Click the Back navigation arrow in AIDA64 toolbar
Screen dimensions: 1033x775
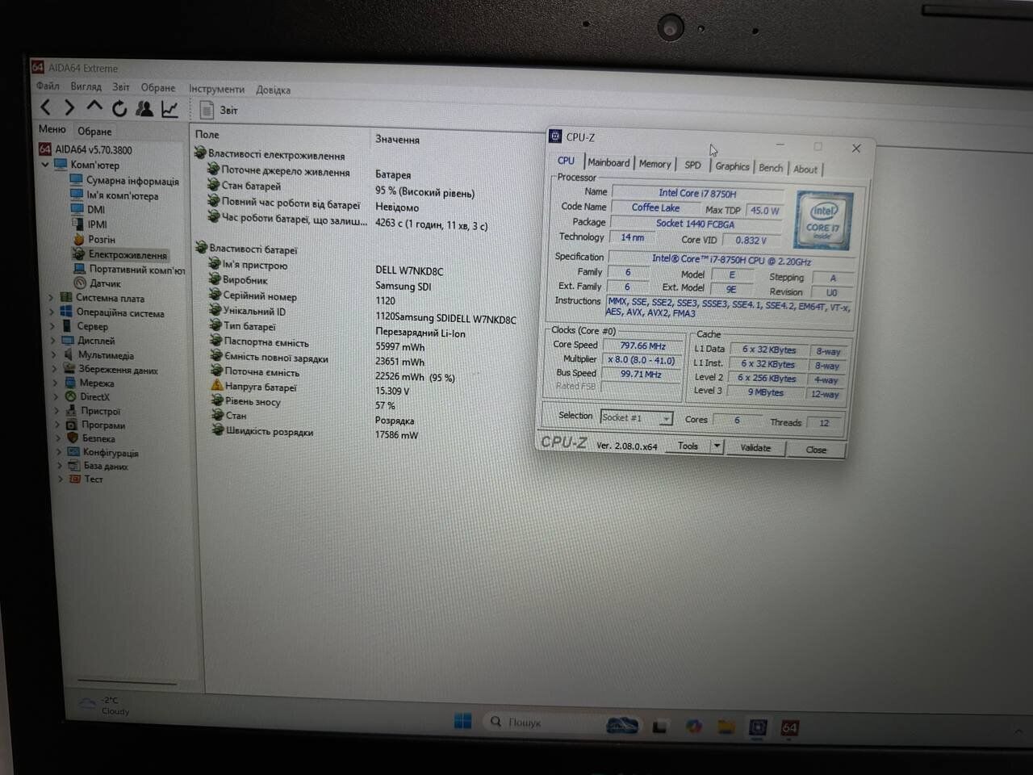click(46, 107)
